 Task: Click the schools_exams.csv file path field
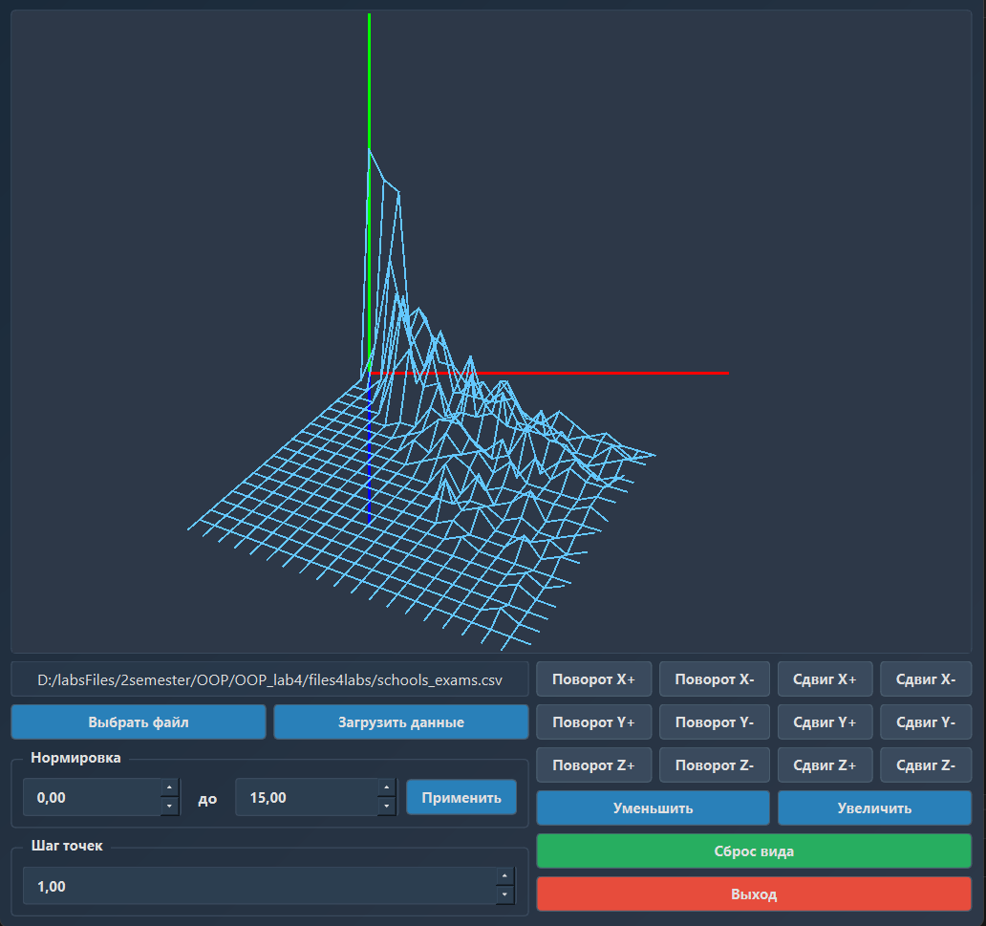[269, 679]
